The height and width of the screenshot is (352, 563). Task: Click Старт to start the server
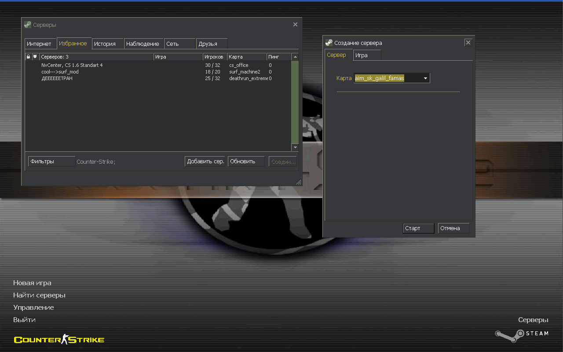pos(419,228)
